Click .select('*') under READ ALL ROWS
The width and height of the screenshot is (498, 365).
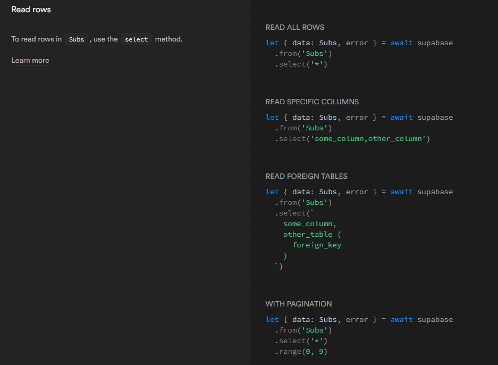[301, 64]
